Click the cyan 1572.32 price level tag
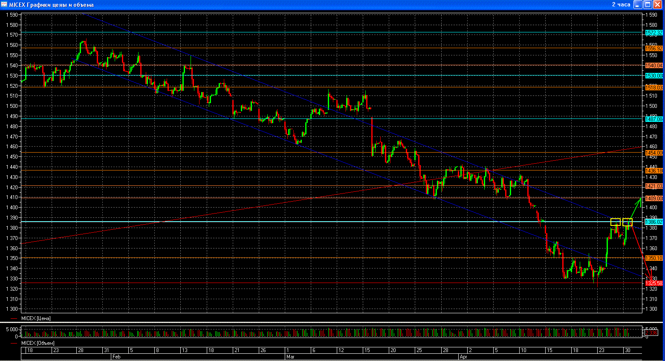The width and height of the screenshot is (665, 361). click(654, 33)
